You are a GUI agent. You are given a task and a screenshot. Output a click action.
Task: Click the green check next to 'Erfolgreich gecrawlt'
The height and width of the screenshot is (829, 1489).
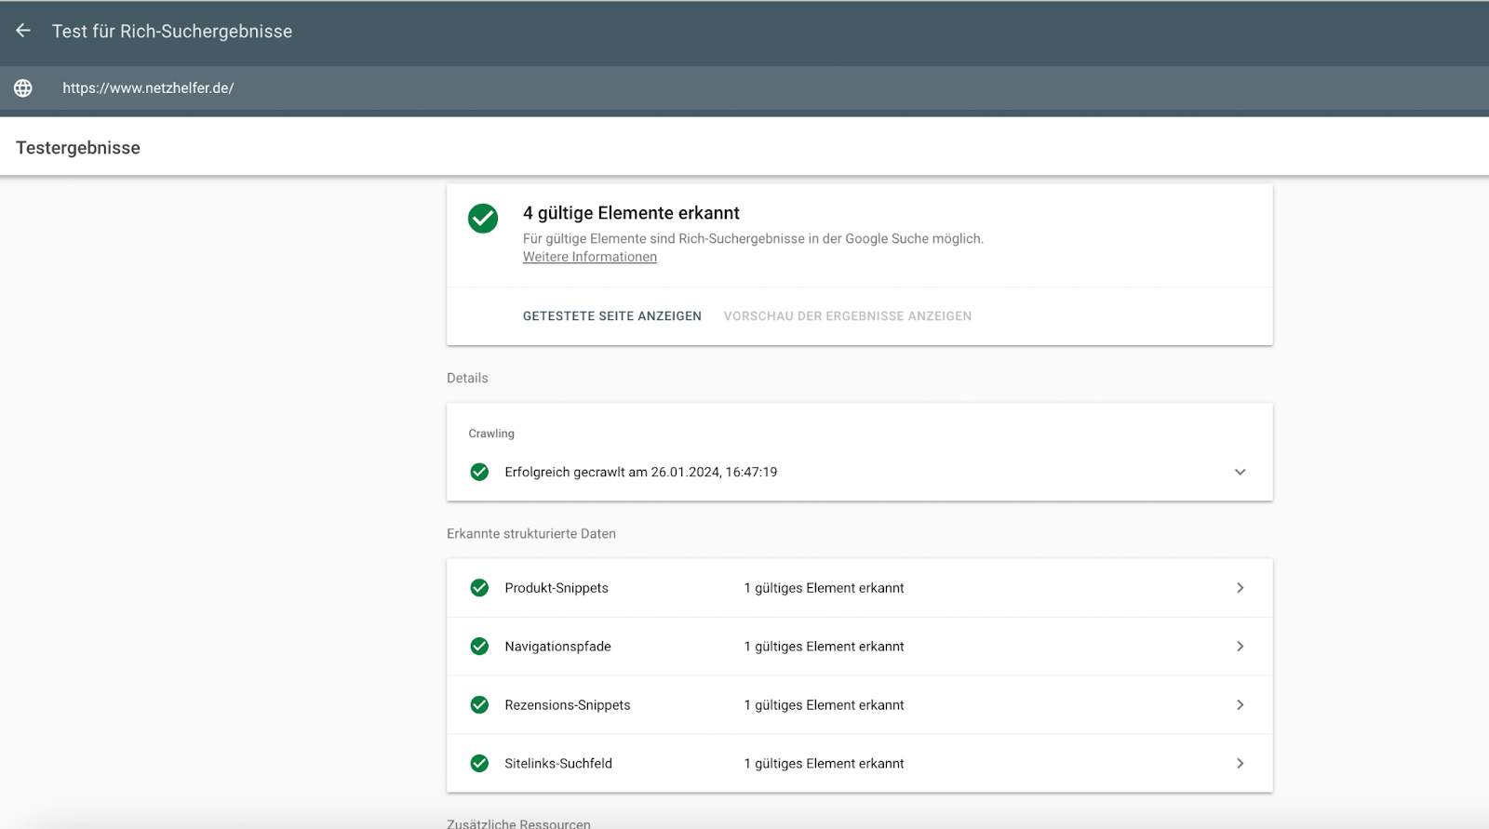pyautogui.click(x=479, y=472)
